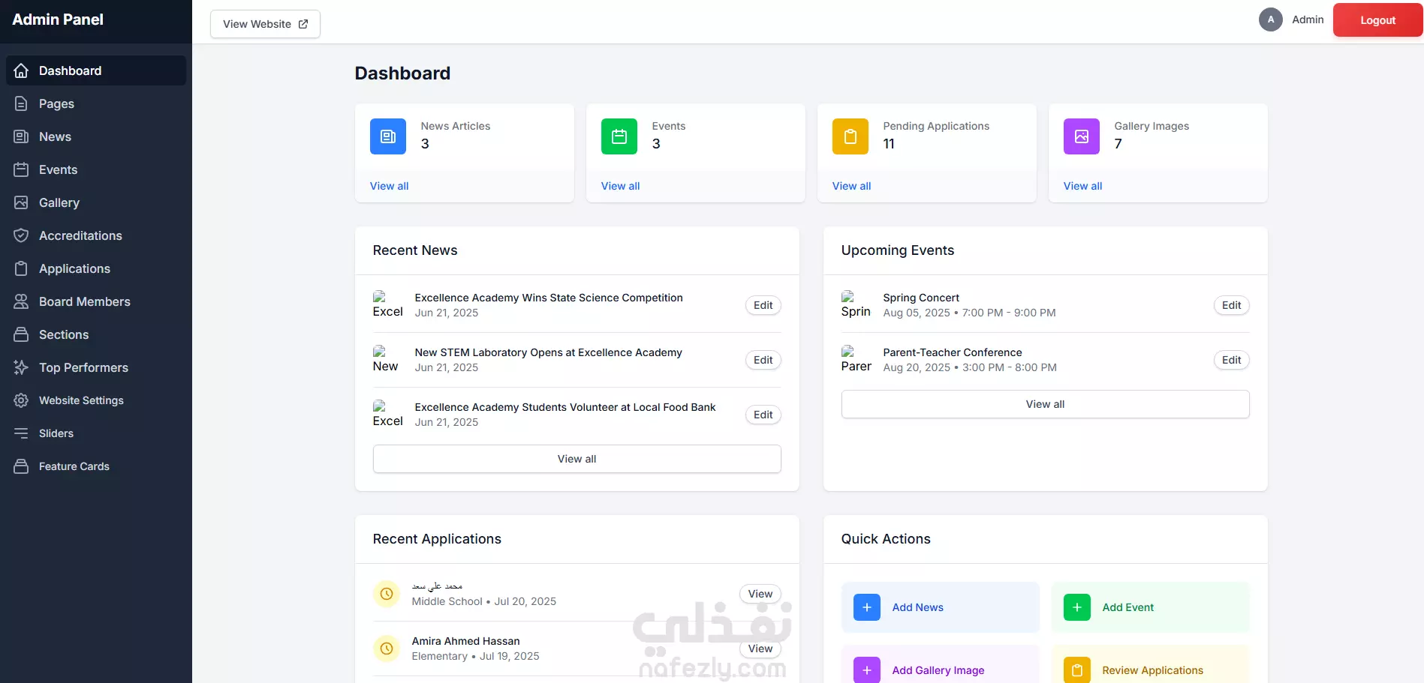Click the blue News Articles stat icon
This screenshot has height=683, width=1424.
[388, 136]
